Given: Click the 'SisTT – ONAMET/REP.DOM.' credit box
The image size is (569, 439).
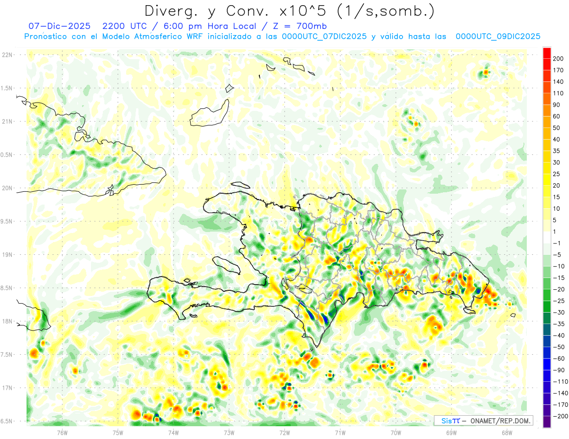Looking at the screenshot, I should click(x=483, y=421).
